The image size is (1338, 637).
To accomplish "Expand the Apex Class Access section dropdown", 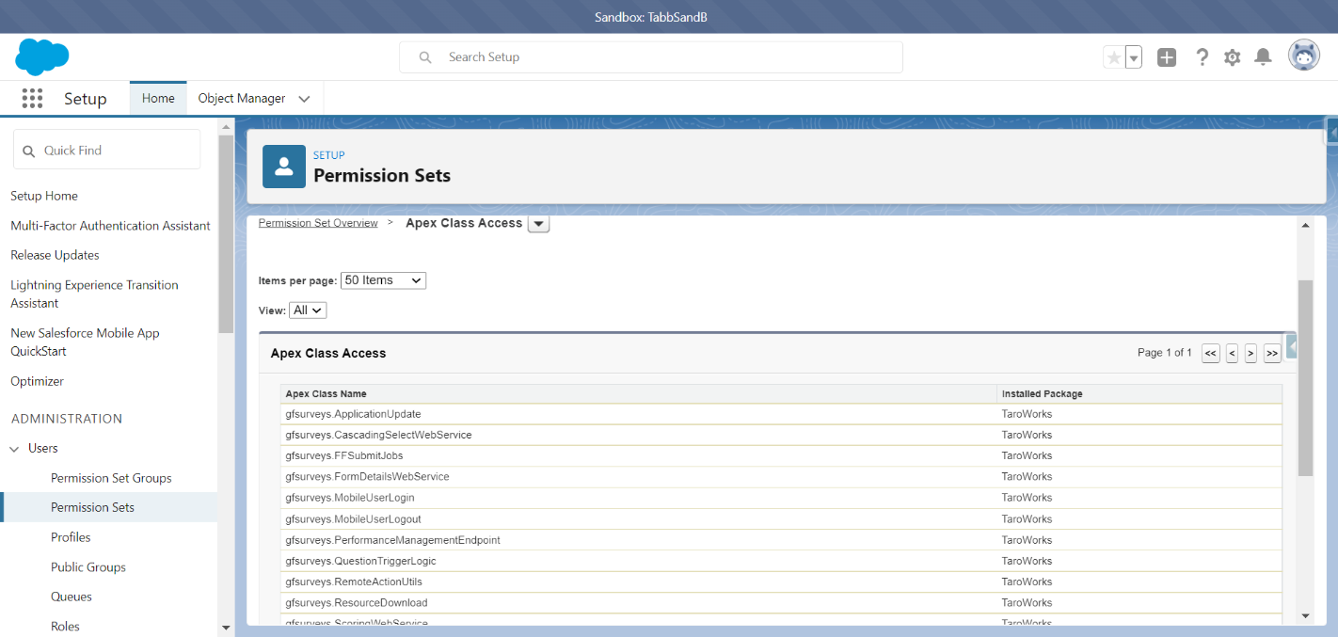I will (x=538, y=224).
